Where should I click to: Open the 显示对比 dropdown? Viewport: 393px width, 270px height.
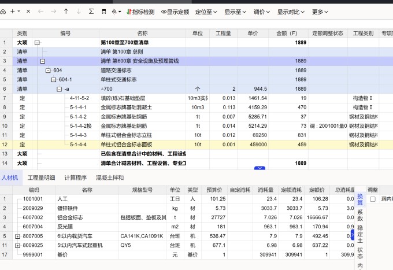(x=291, y=12)
